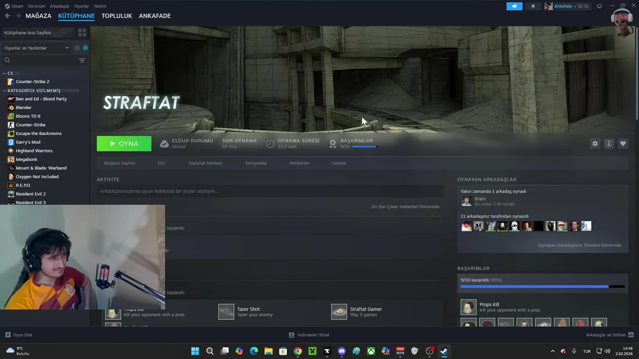The height and width of the screenshot is (359, 639).
Task: Collapse the Kategorize Edilmemiş category
Action: (4, 91)
